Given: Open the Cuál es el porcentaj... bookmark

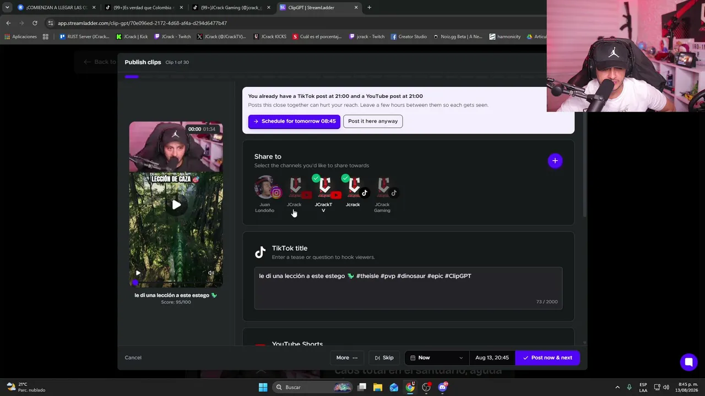Looking at the screenshot, I should point(317,37).
